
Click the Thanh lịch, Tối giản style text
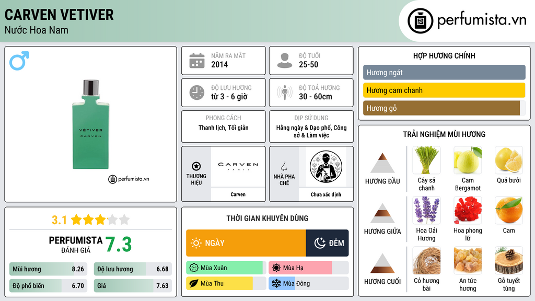tap(224, 128)
